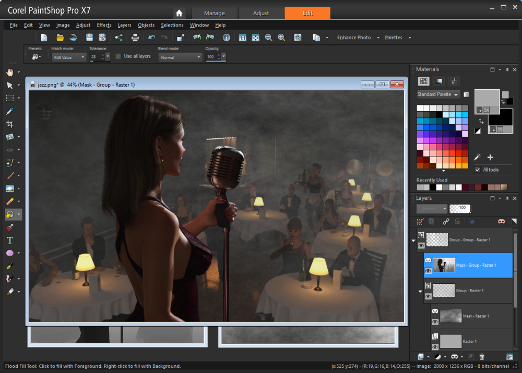Click the Image Information icon
This screenshot has height=373, width=522.
point(227,38)
